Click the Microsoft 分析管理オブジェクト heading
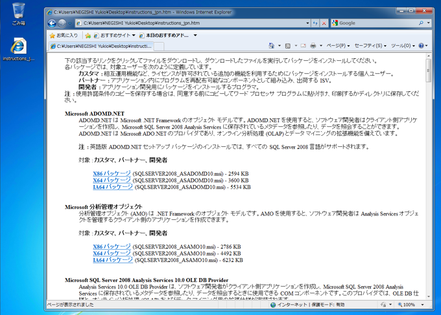441x315 pixels. (104, 207)
